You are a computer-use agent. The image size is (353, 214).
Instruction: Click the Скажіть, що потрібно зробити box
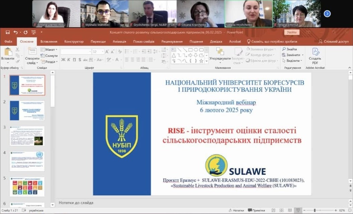pyautogui.click(x=272, y=42)
